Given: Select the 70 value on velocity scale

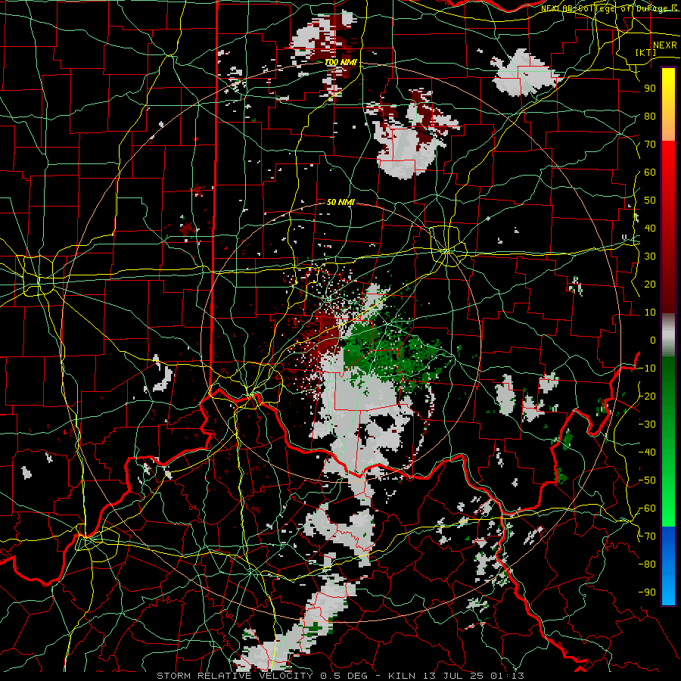Looking at the screenshot, I should (x=650, y=145).
